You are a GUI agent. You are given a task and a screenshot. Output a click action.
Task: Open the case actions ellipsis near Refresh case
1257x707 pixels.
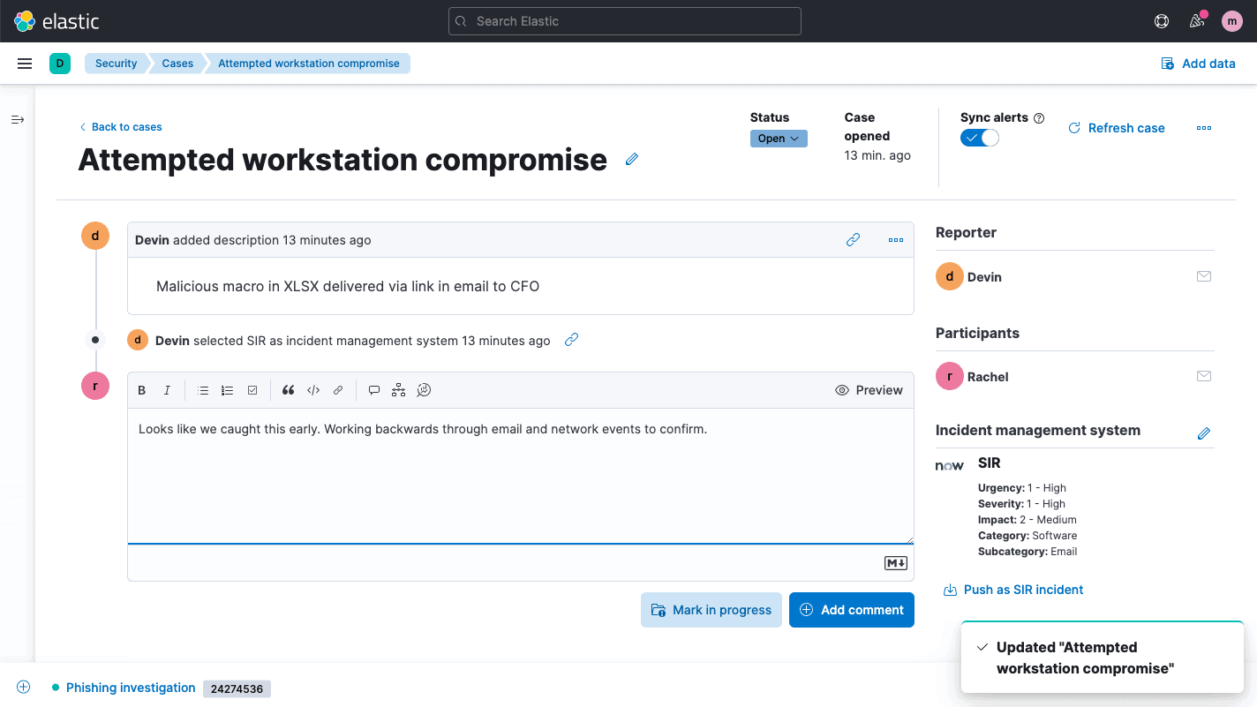[x=1204, y=128]
